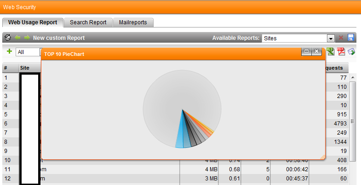
Task: Click the resize grip of PieChart window
Action: (322, 157)
